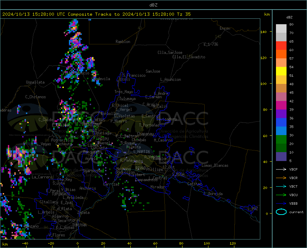307x248 pixels.
Task: Click the L_Asuncion map label
Action: tap(171, 79)
